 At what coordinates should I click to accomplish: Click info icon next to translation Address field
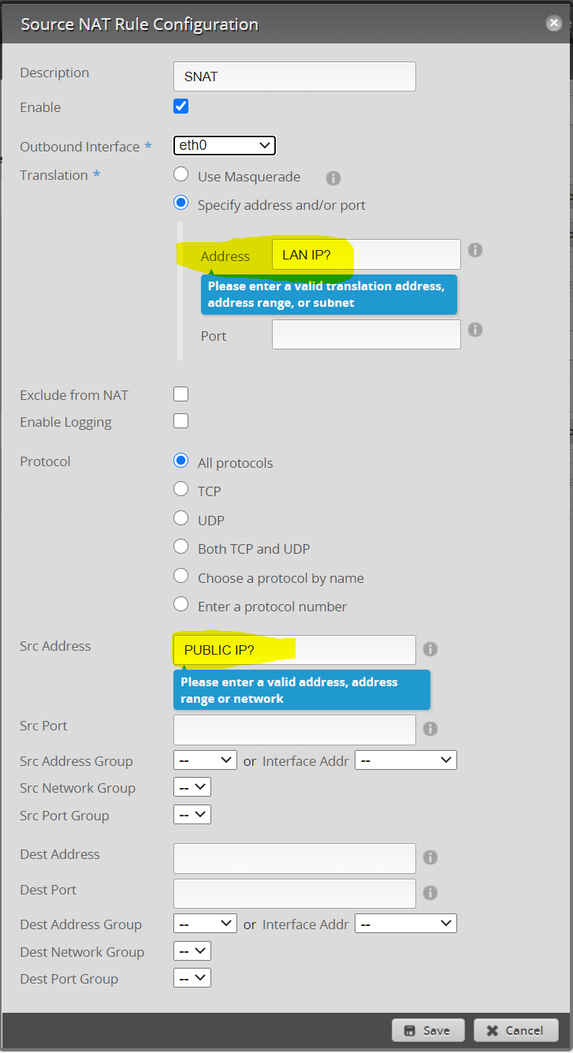pos(475,250)
